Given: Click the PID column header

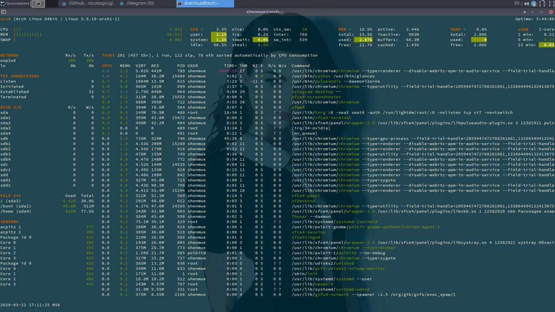Looking at the screenshot, I should coord(181,66).
